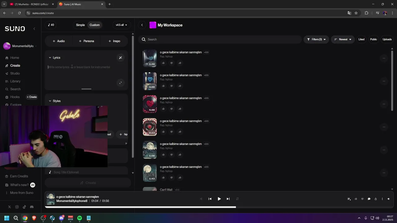The image size is (397, 223).
Task: Toggle the Liked filter
Action: pyautogui.click(x=361, y=39)
